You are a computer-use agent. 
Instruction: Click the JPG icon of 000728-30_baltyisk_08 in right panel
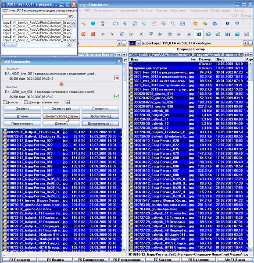tap(131, 111)
